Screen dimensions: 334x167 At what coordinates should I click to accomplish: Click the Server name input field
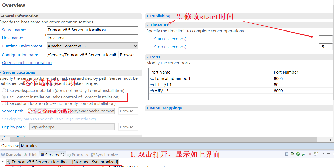93,30
